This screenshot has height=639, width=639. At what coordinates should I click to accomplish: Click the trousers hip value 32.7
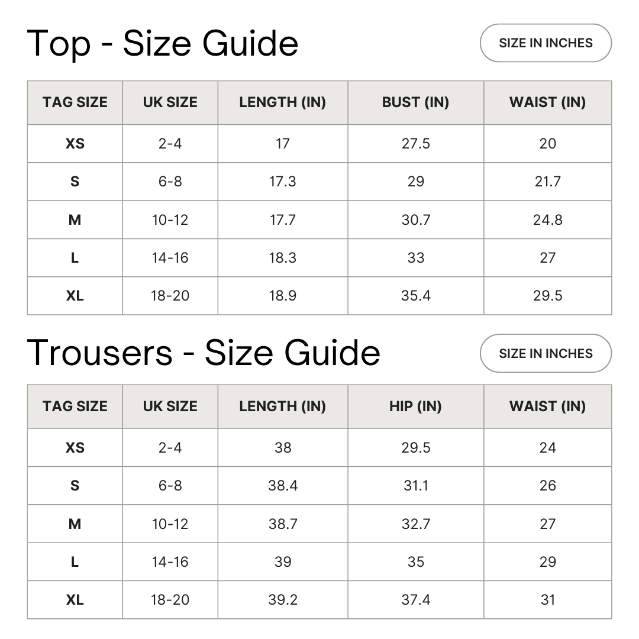coord(415,524)
